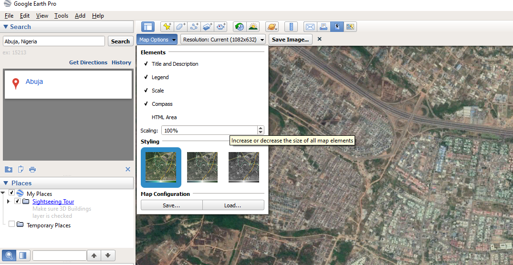Click the Save Image... button
Viewport: 513px width, 265px height.
point(291,40)
